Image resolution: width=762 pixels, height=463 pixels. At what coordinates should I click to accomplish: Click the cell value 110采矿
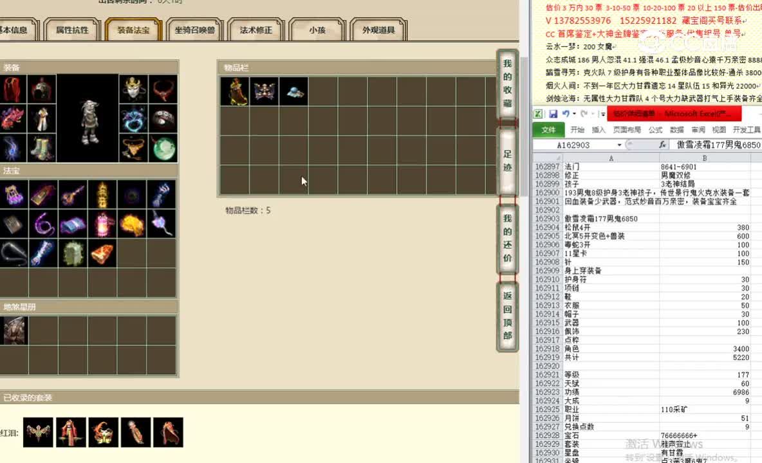tap(705, 410)
